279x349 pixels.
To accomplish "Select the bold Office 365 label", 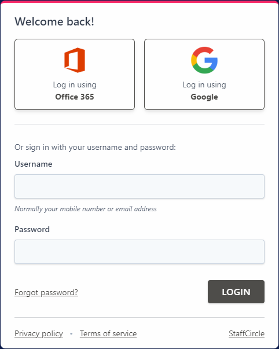I will click(75, 97).
